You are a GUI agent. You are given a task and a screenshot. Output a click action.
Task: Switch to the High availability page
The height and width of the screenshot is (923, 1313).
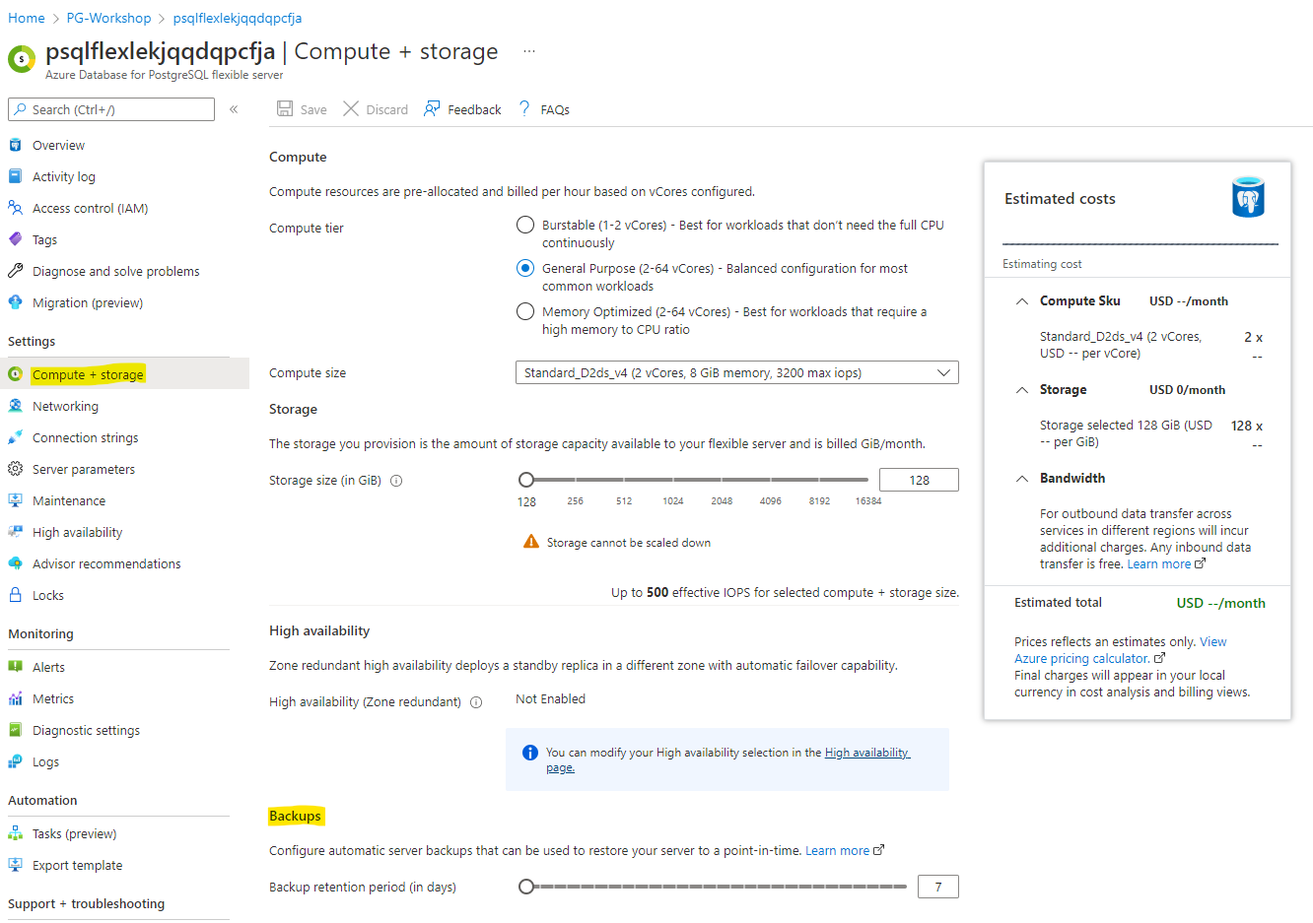(x=867, y=752)
